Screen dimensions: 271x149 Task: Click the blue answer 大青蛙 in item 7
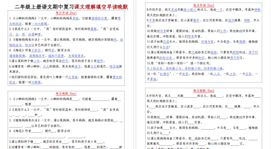(73, 77)
